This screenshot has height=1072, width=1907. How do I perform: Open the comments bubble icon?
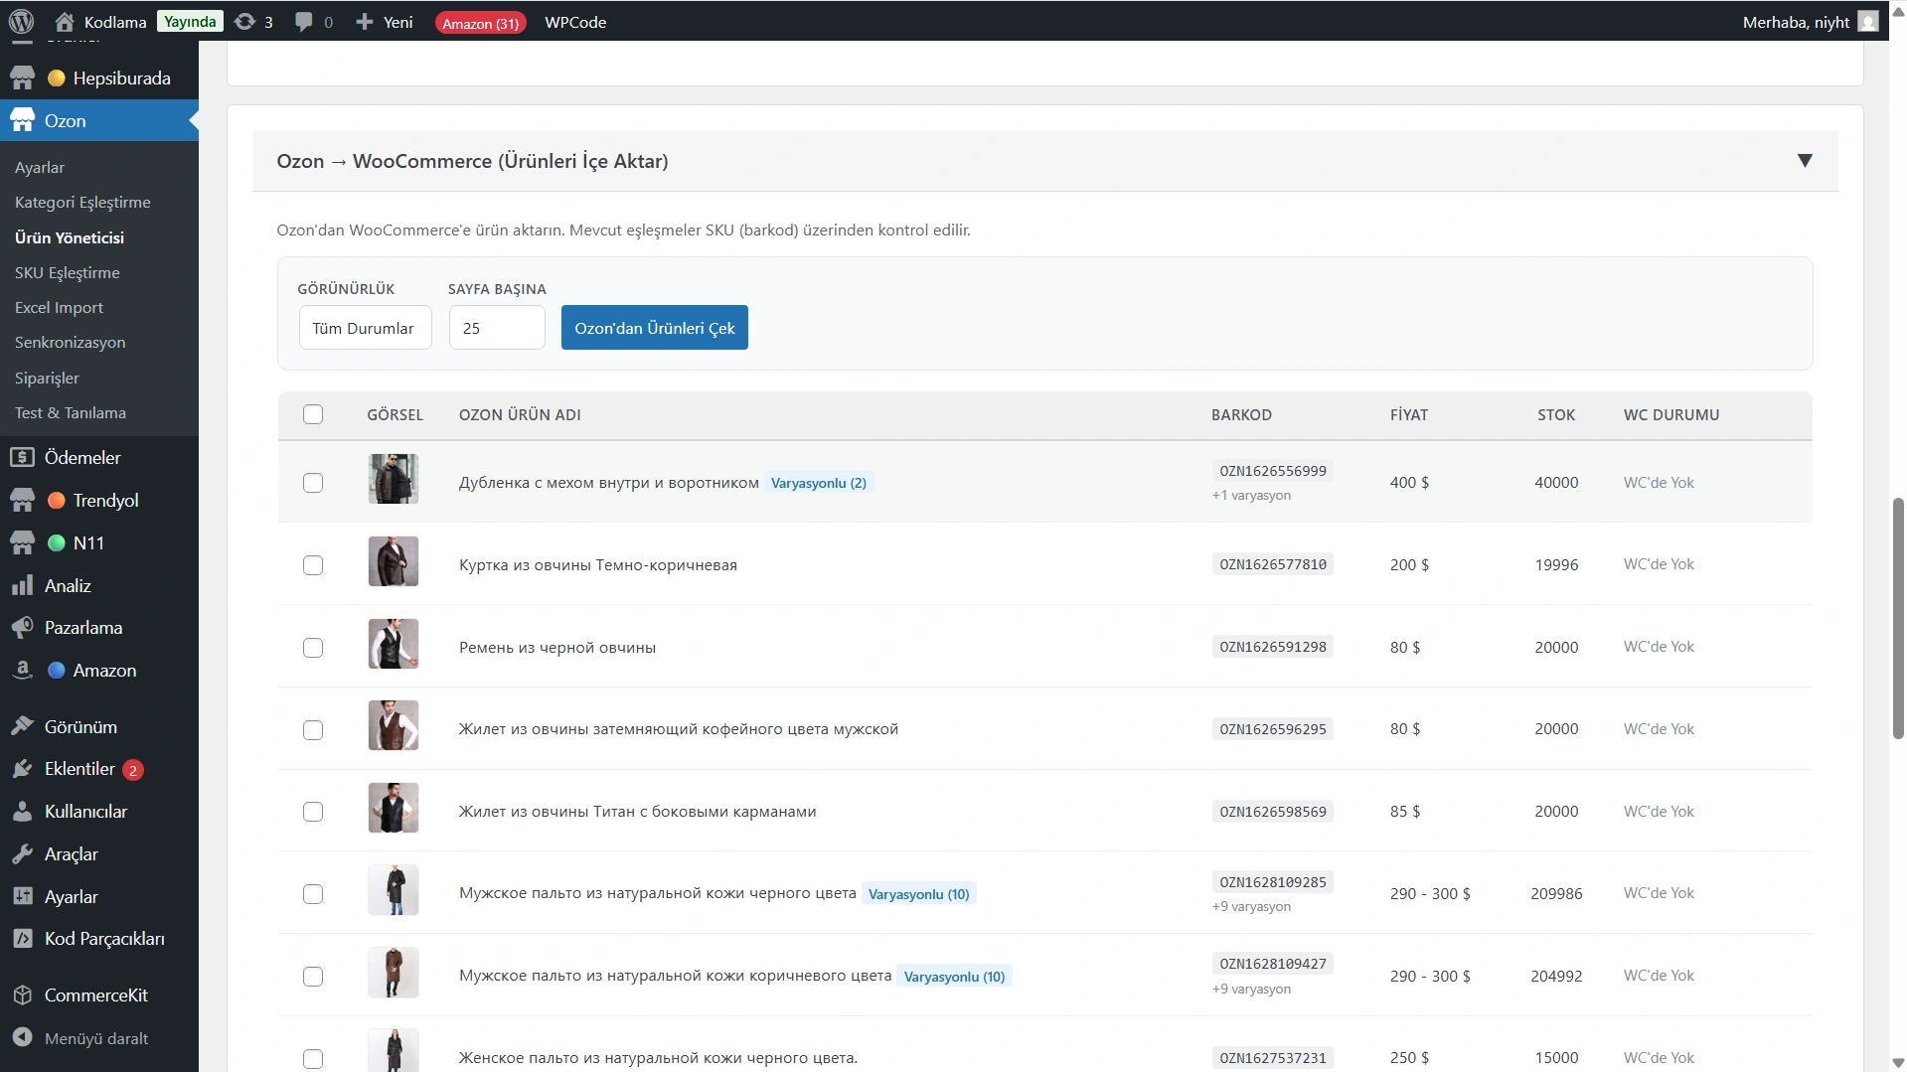click(304, 22)
